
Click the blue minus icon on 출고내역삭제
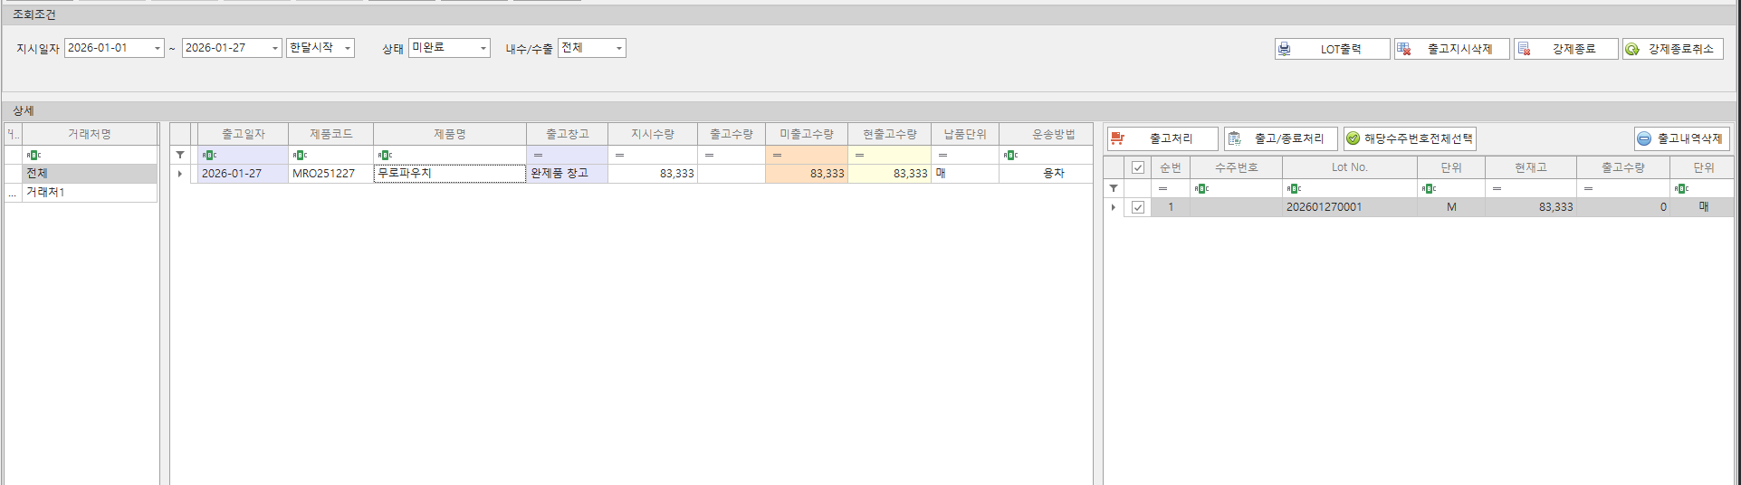pyautogui.click(x=1644, y=138)
